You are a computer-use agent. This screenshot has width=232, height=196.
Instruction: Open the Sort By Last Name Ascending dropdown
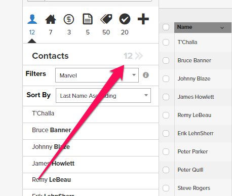103,95
